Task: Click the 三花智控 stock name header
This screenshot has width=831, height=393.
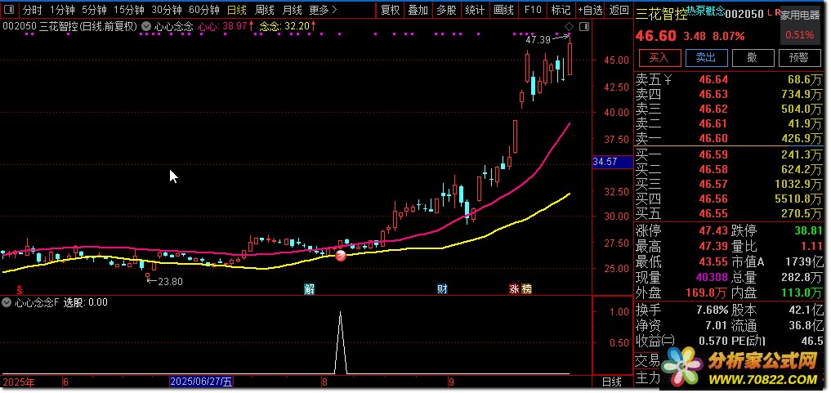Action: [661, 15]
